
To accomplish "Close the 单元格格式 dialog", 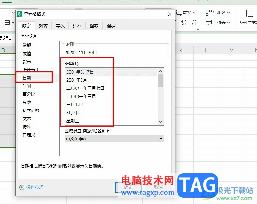I will click(x=170, y=14).
